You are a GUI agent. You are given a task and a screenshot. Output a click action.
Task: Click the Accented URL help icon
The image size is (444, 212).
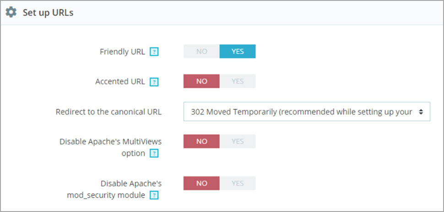(154, 82)
